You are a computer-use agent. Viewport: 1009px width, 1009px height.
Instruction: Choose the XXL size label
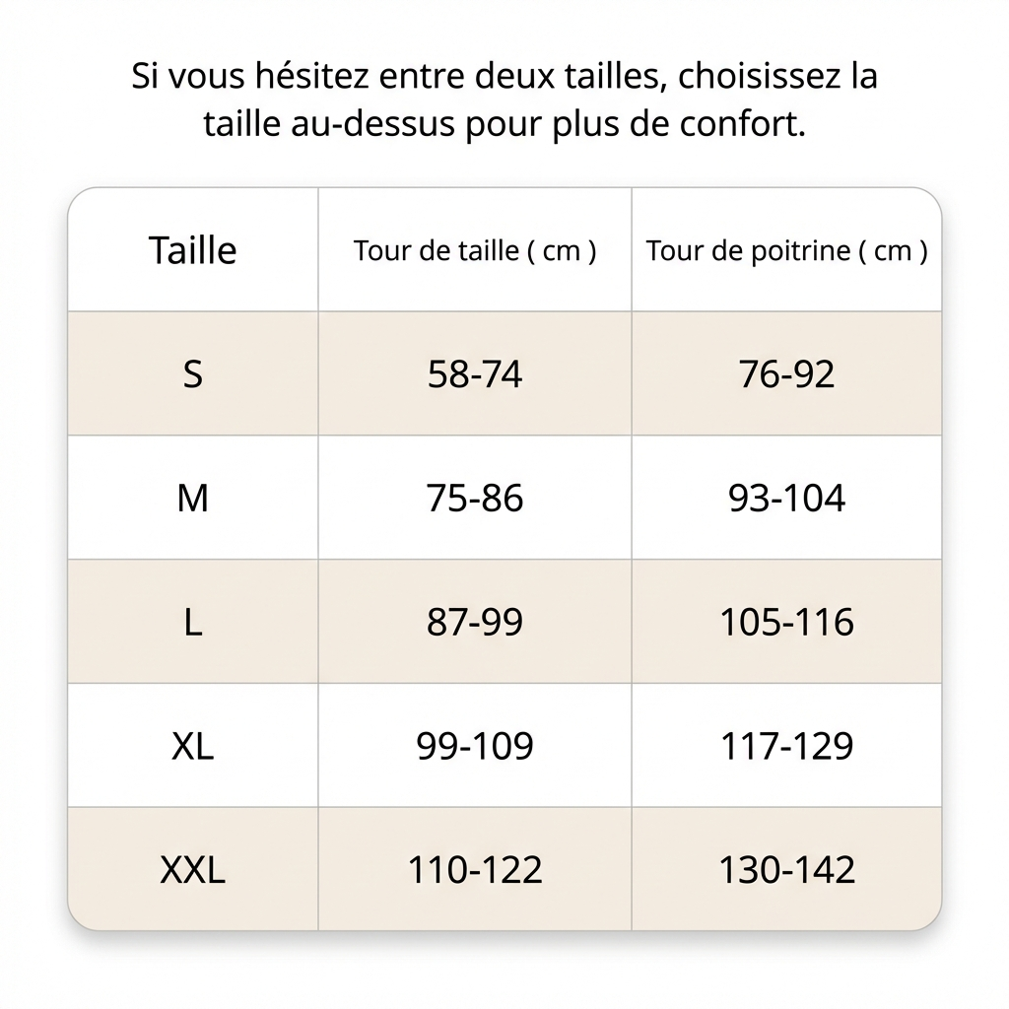[x=193, y=870]
